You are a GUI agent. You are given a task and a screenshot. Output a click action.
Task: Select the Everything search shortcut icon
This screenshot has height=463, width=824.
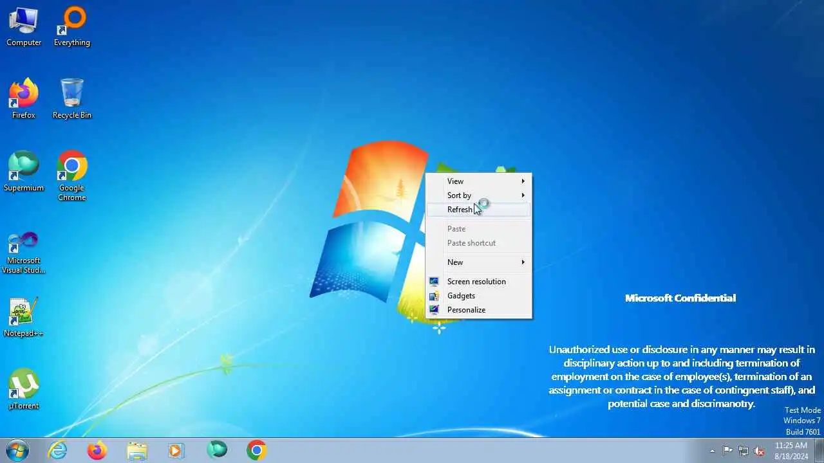pyautogui.click(x=72, y=27)
